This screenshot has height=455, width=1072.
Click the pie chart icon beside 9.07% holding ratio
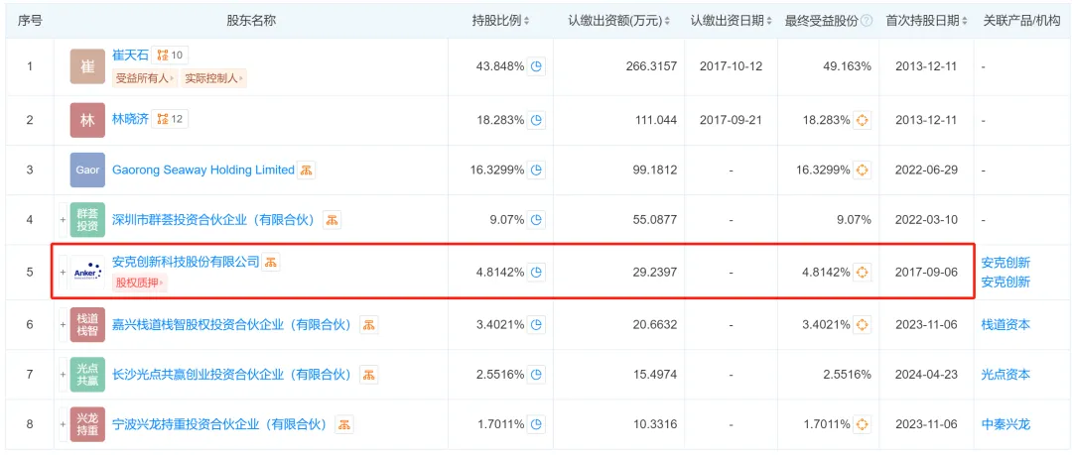pos(537,220)
